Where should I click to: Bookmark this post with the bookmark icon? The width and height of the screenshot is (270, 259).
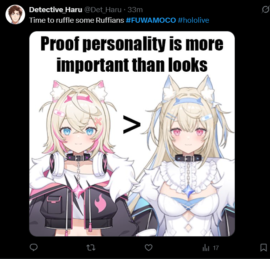pos(263,248)
